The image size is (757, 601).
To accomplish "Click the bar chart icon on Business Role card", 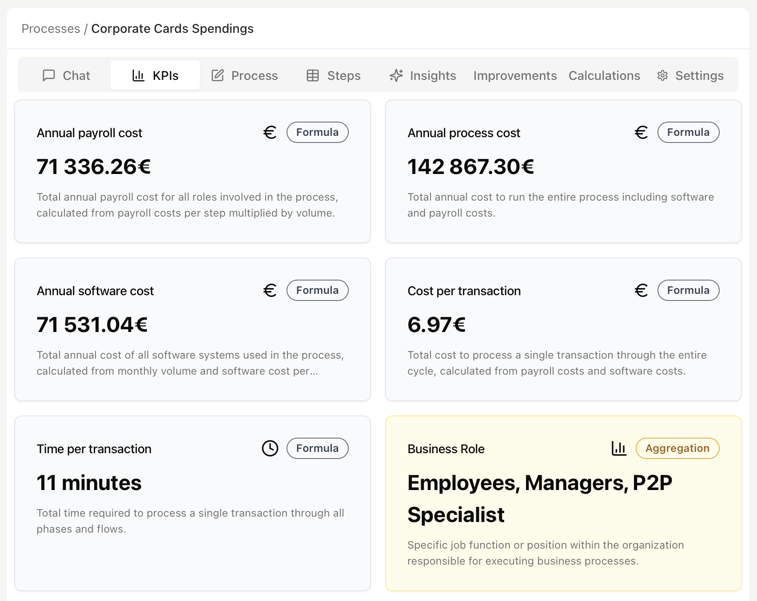I will pyautogui.click(x=619, y=448).
